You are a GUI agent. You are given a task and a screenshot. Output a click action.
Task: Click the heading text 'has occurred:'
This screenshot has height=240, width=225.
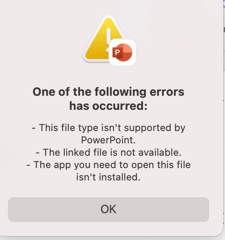pyautogui.click(x=109, y=106)
